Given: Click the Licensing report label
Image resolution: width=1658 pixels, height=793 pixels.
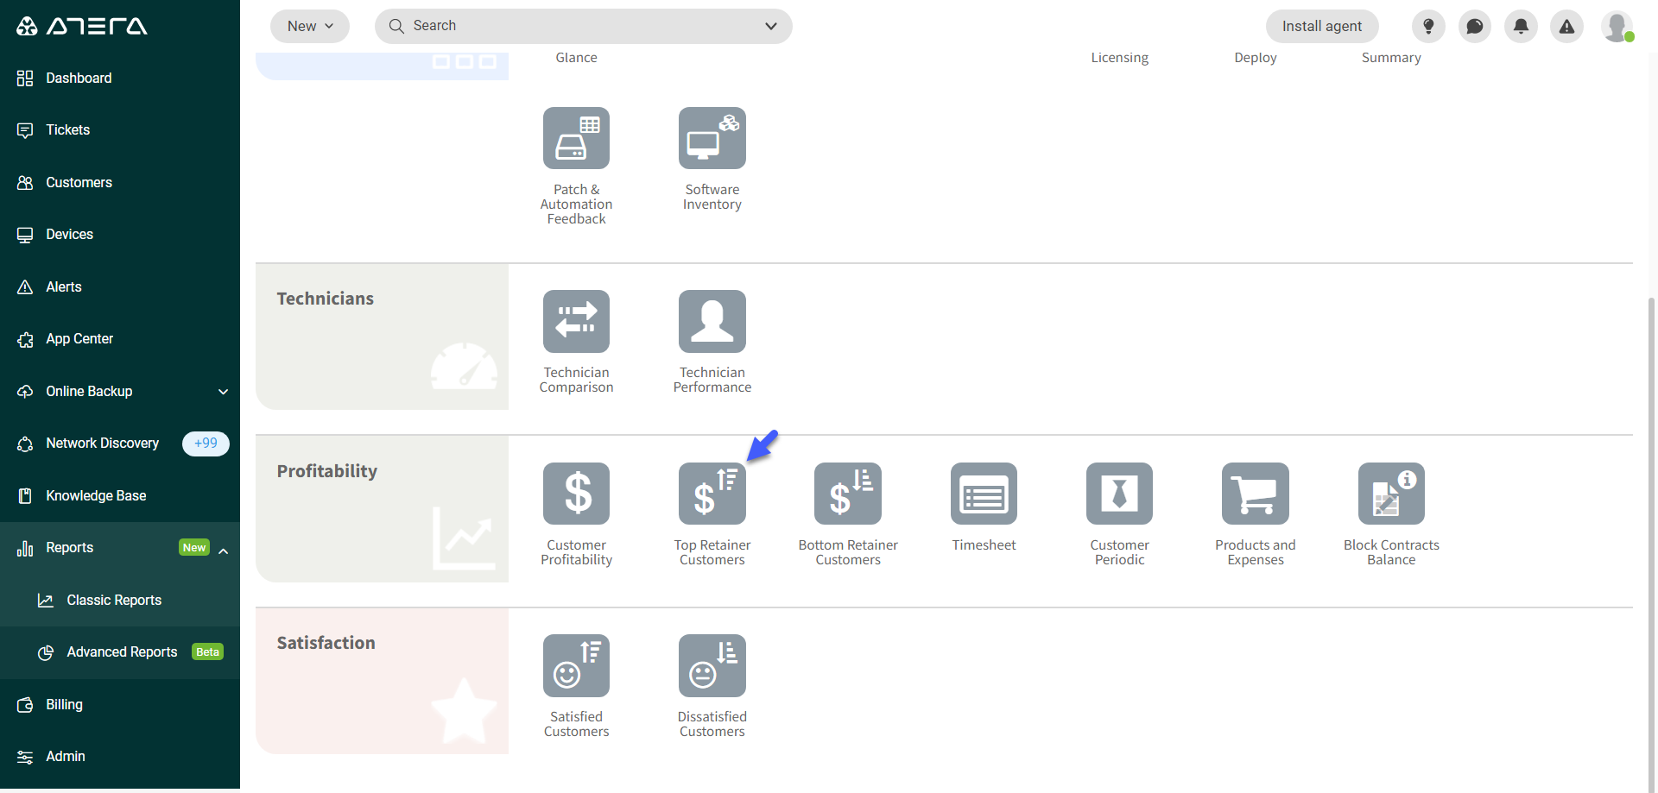Looking at the screenshot, I should tap(1119, 58).
